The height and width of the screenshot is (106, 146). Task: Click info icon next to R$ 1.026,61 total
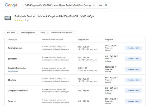click(117, 46)
